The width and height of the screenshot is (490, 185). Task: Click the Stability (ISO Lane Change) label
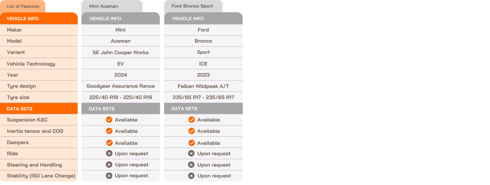click(x=41, y=176)
